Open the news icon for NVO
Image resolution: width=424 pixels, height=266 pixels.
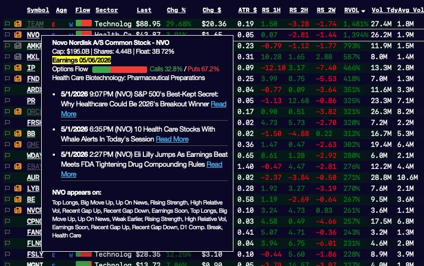coord(18,35)
